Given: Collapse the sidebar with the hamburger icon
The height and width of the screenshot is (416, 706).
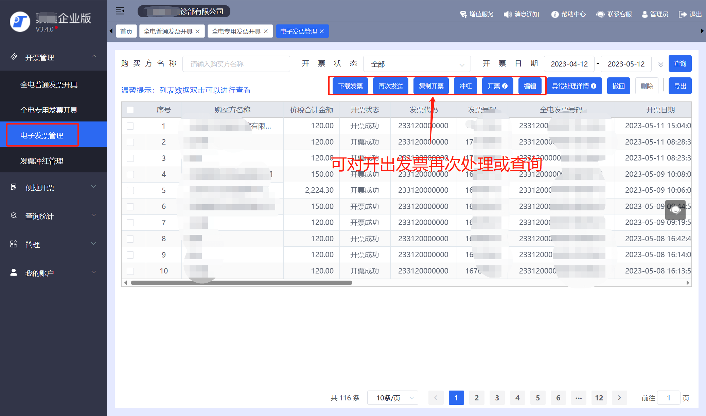Looking at the screenshot, I should [x=120, y=11].
